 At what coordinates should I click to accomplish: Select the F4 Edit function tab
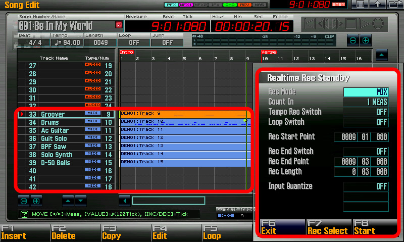click(x=176, y=233)
